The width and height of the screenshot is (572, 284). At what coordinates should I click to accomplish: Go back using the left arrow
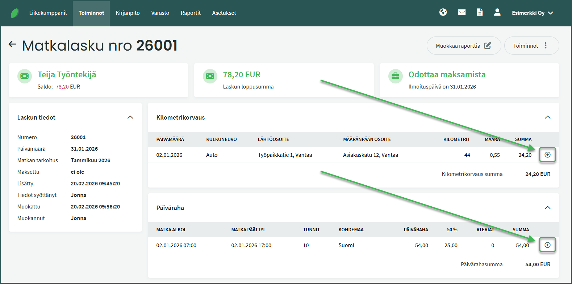tap(12, 44)
